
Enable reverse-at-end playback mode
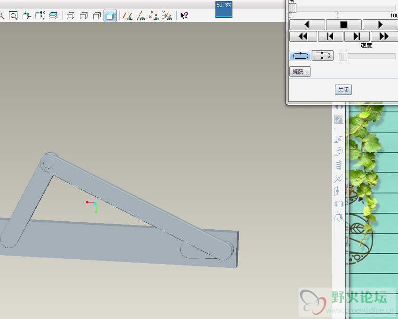pyautogui.click(x=323, y=56)
